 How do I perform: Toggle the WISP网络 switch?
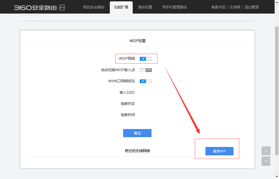pyautogui.click(x=146, y=59)
